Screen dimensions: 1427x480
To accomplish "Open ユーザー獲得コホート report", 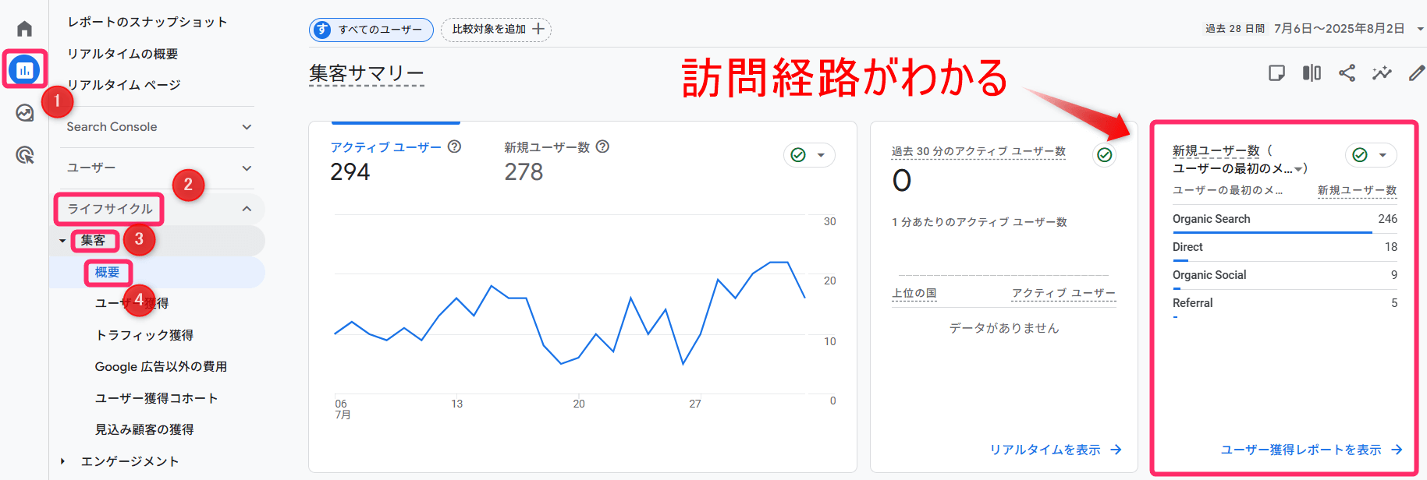I will pos(156,398).
